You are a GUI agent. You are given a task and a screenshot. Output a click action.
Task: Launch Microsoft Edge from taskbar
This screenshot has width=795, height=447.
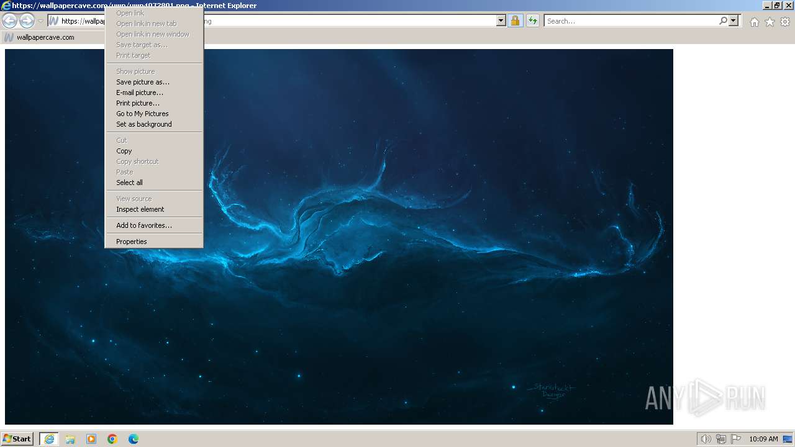pos(134,439)
